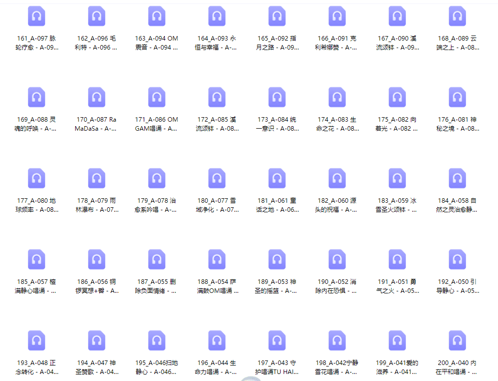The height and width of the screenshot is (381, 498).
Task: Open the 166_A-091 克利希娜赞 audio file icon
Action: (337, 17)
